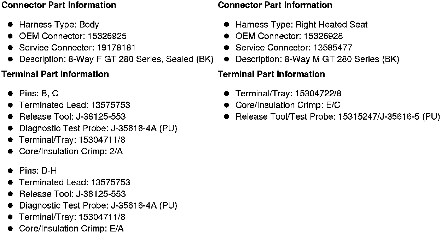Select the Harness Type: Body line
This screenshot has width=447, height=235.
click(x=59, y=25)
